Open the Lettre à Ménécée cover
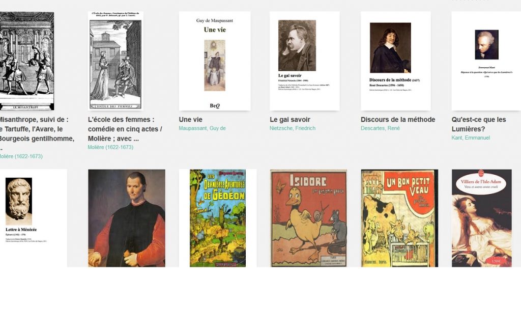This screenshot has height=330, width=521. [34, 218]
